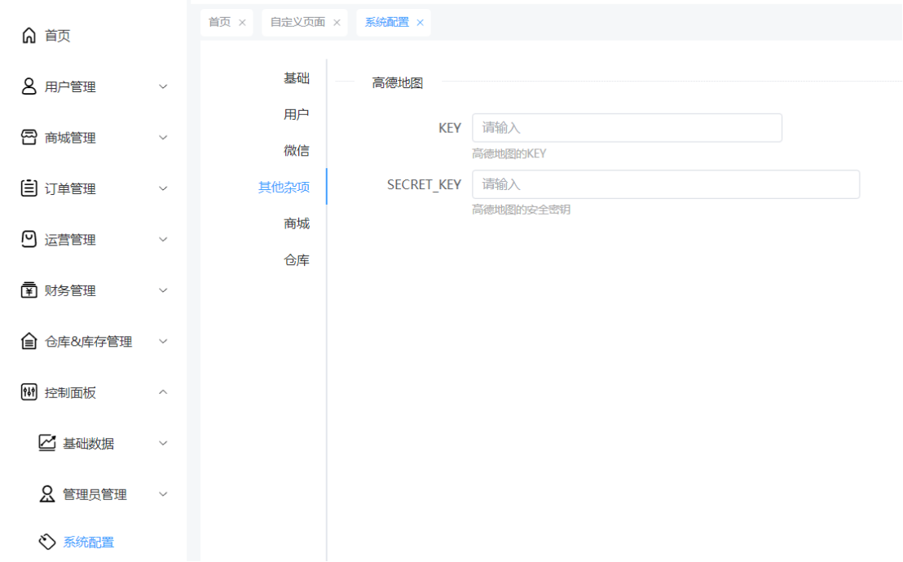Click the 高德地图的安全密钥 hint text

[522, 210]
